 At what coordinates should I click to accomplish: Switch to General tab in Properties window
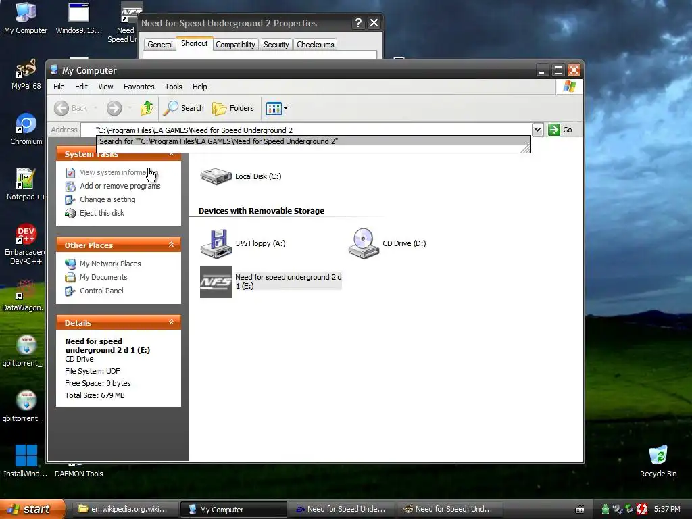coord(159,45)
